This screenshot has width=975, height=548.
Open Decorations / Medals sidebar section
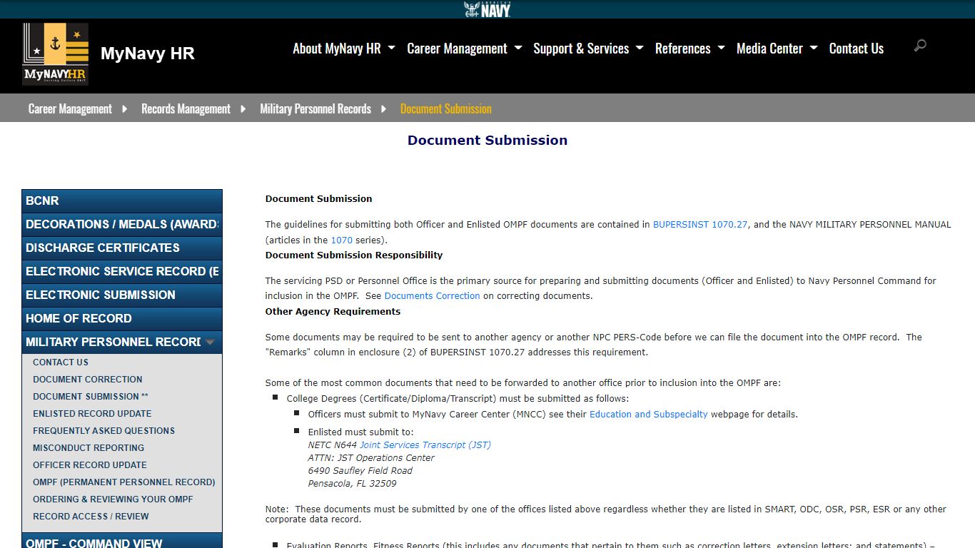[x=122, y=224]
